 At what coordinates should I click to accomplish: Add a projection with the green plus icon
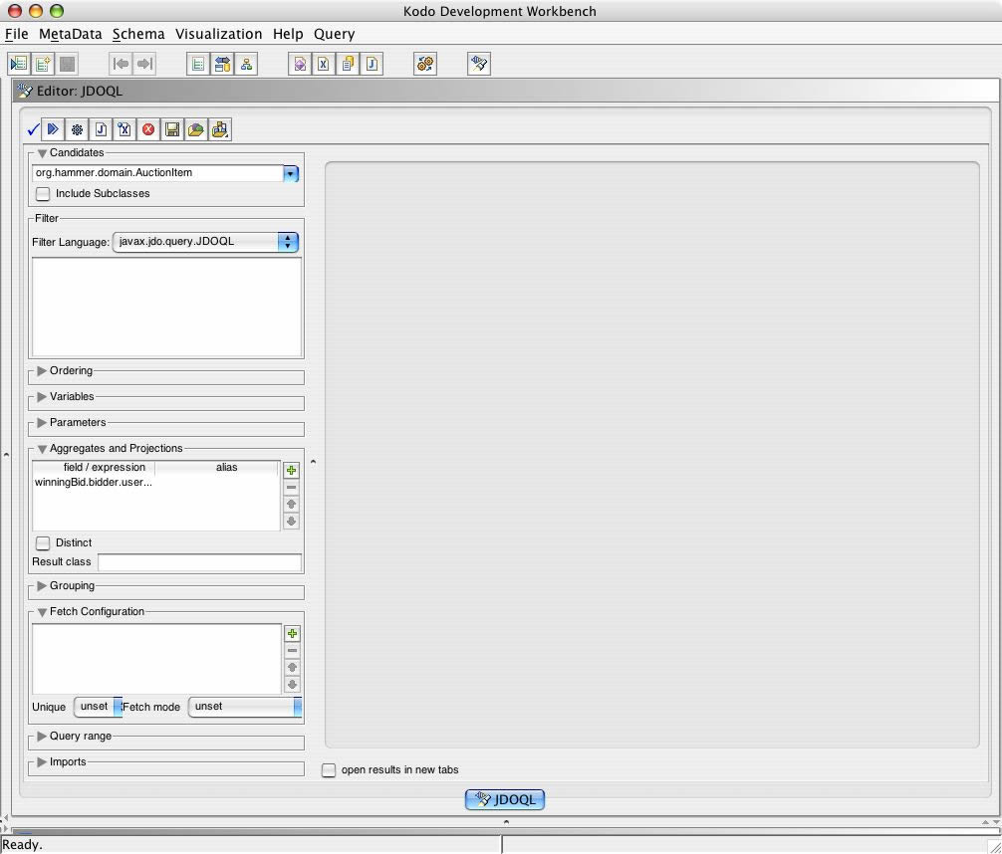[292, 471]
